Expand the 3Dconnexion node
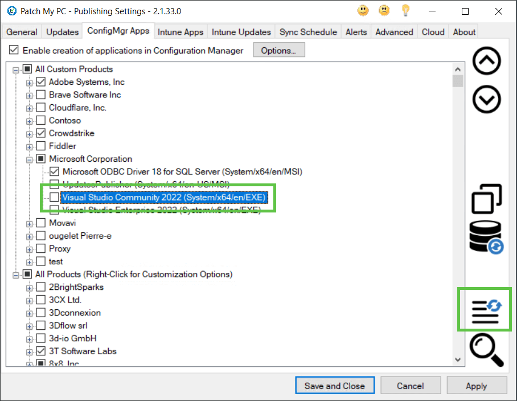The width and height of the screenshot is (517, 401). click(30, 314)
